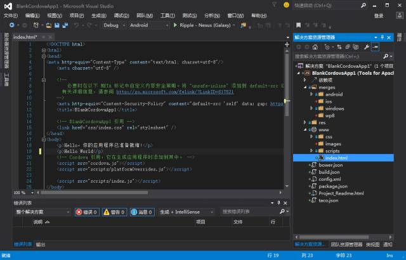This screenshot has width=406, height=260.
Task: Open the 文件(F) menu
Action: pos(11,15)
